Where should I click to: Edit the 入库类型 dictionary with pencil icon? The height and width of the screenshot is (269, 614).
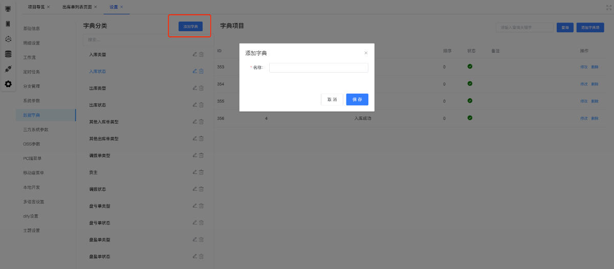[x=194, y=54]
